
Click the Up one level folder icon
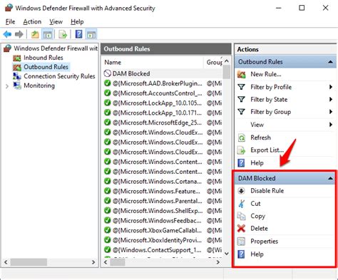tap(35, 35)
